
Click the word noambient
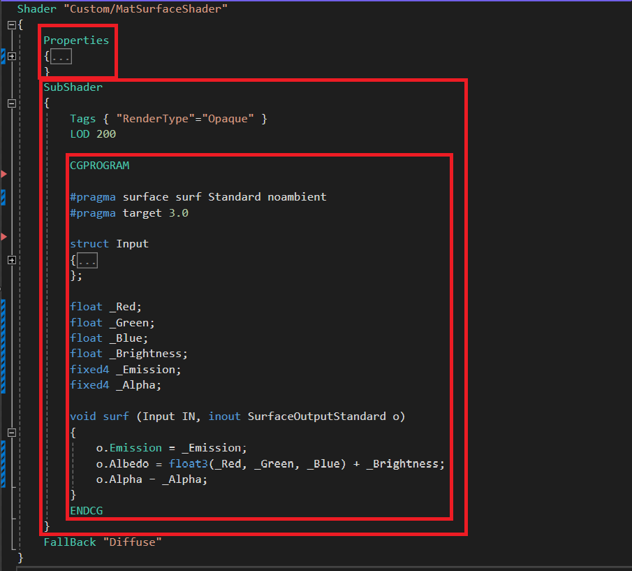coord(297,197)
